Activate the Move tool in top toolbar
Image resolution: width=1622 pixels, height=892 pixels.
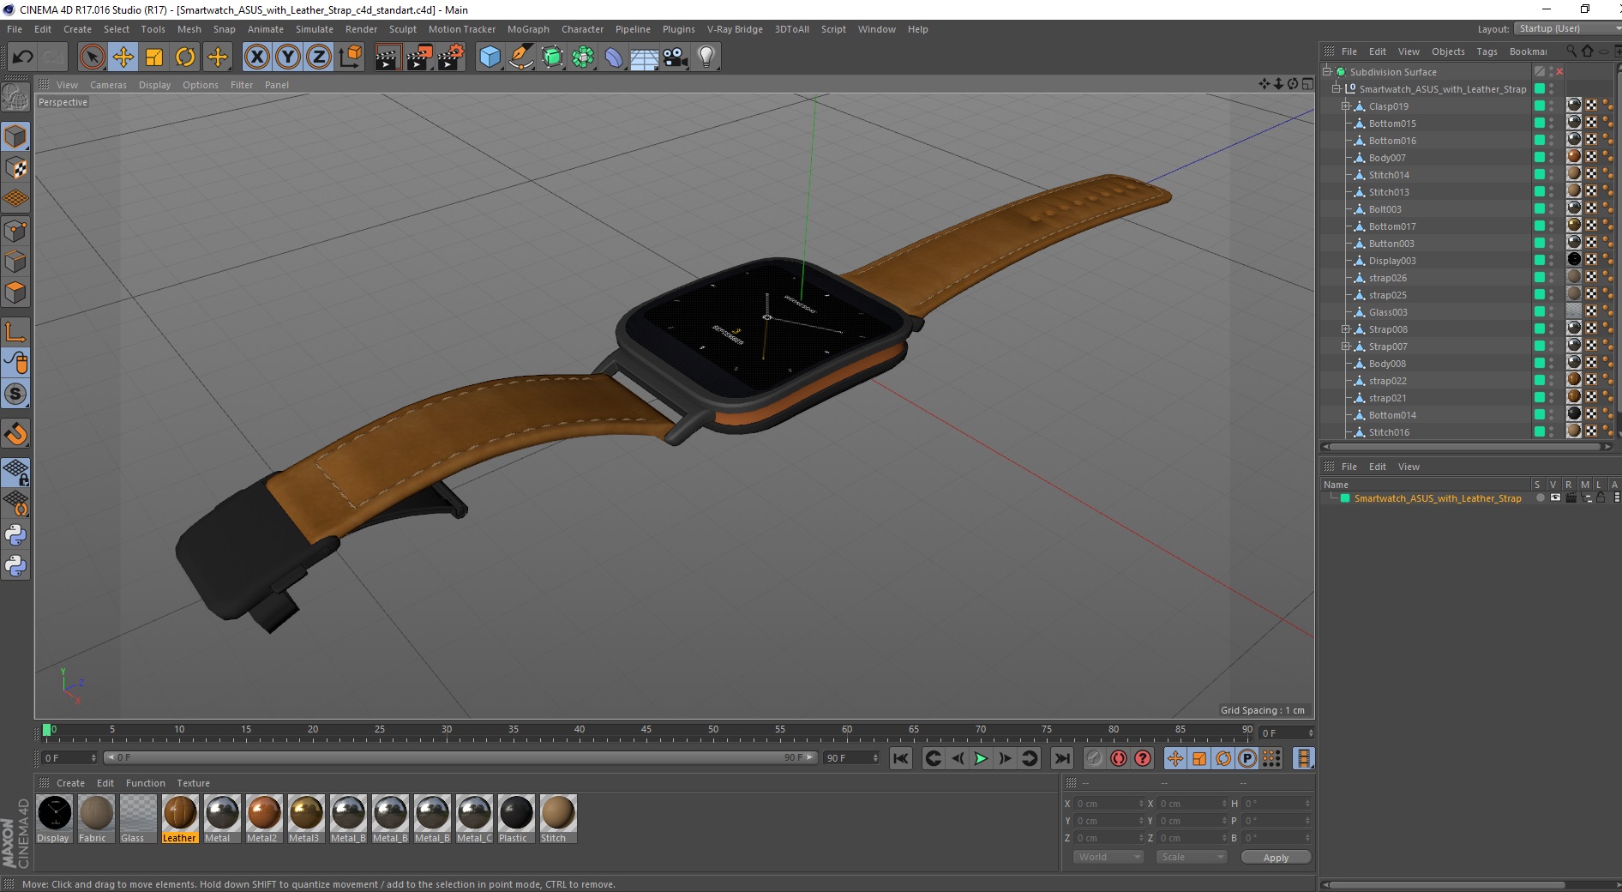123,57
